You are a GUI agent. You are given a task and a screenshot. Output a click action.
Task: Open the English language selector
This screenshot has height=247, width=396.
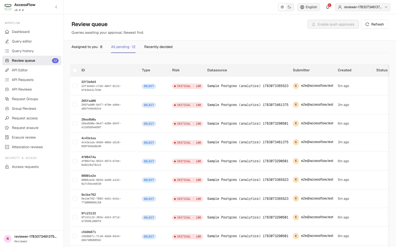(x=309, y=7)
